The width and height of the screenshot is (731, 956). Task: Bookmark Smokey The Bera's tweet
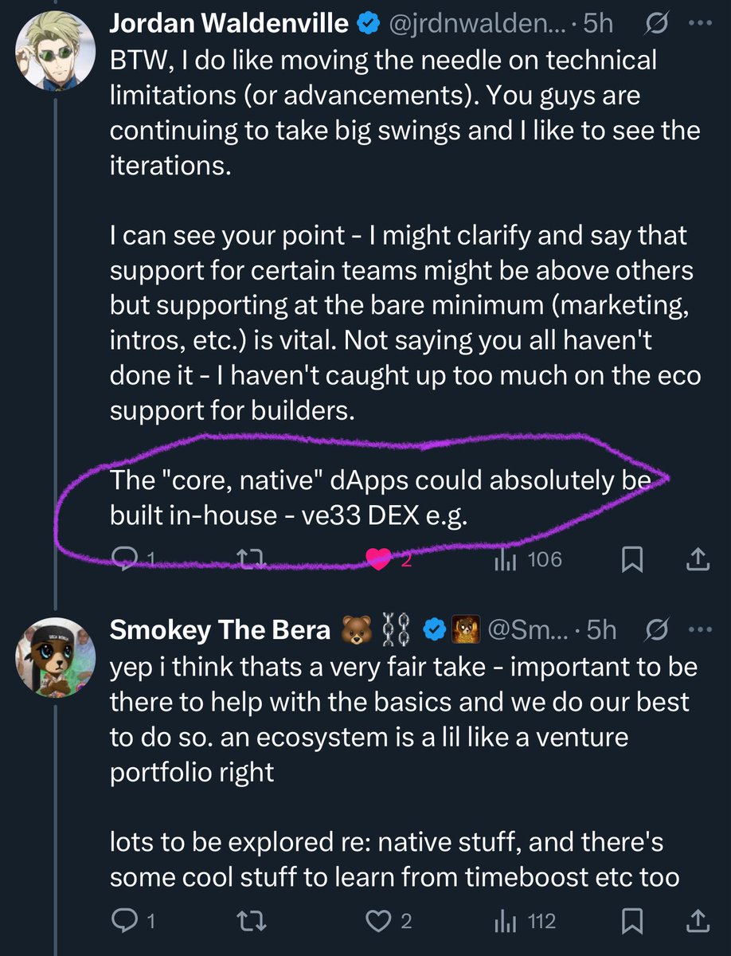click(x=631, y=922)
